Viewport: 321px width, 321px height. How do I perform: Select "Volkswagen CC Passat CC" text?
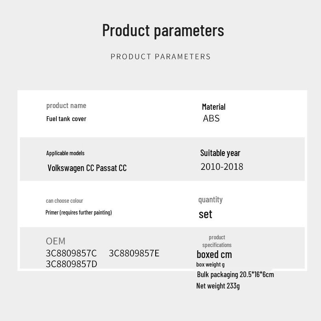tap(87, 168)
